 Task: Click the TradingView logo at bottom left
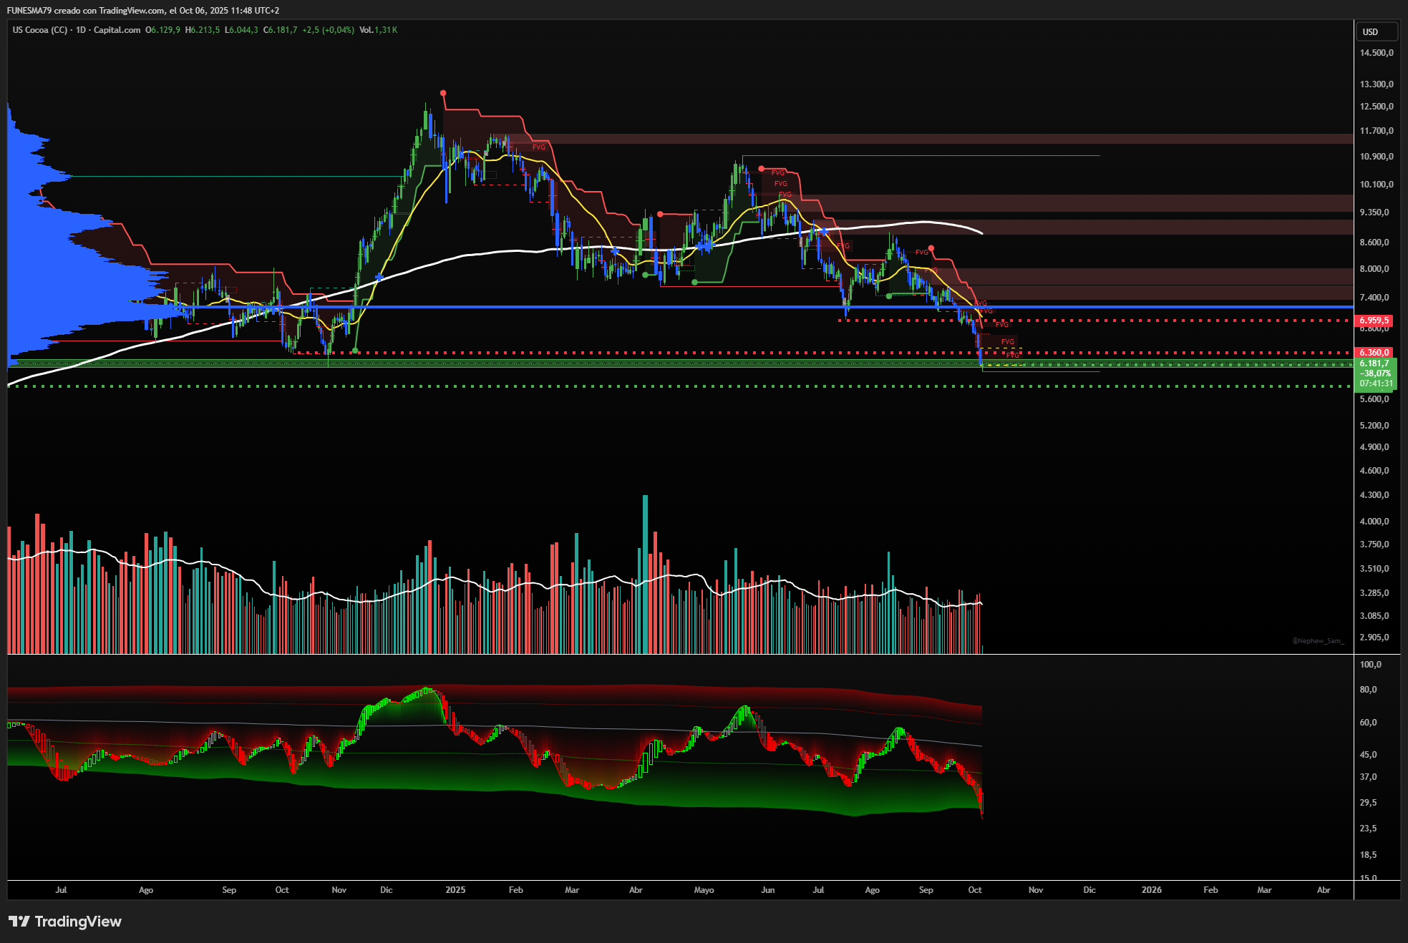coord(65,922)
